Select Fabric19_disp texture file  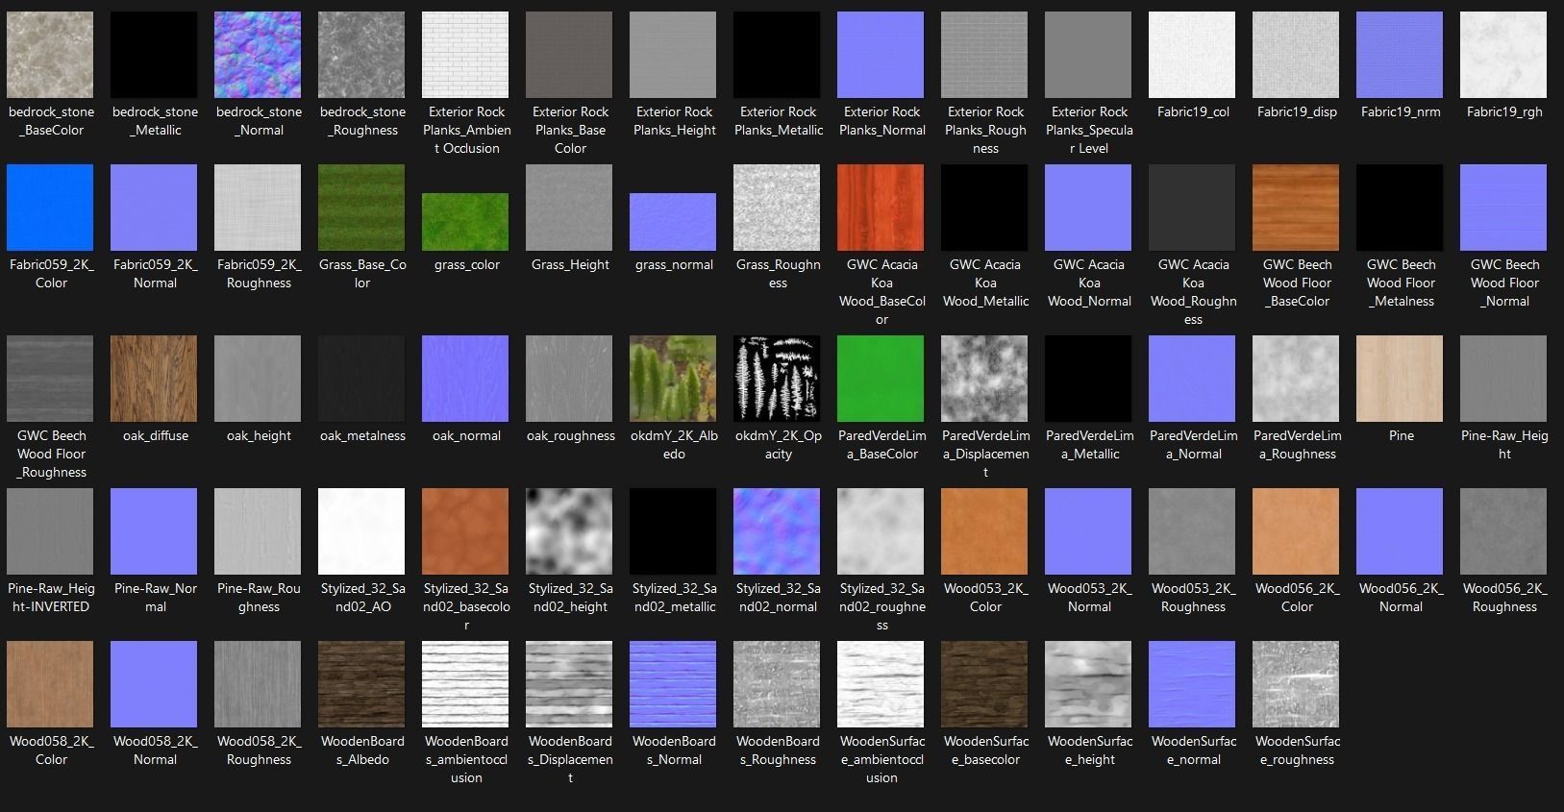pos(1296,55)
